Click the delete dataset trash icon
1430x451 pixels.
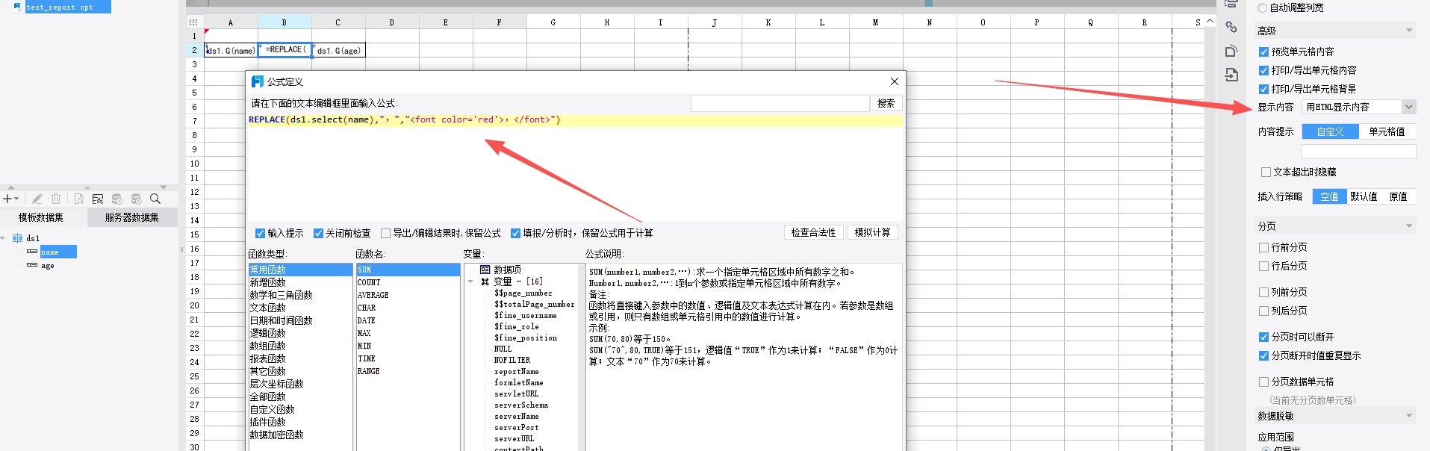click(x=56, y=199)
